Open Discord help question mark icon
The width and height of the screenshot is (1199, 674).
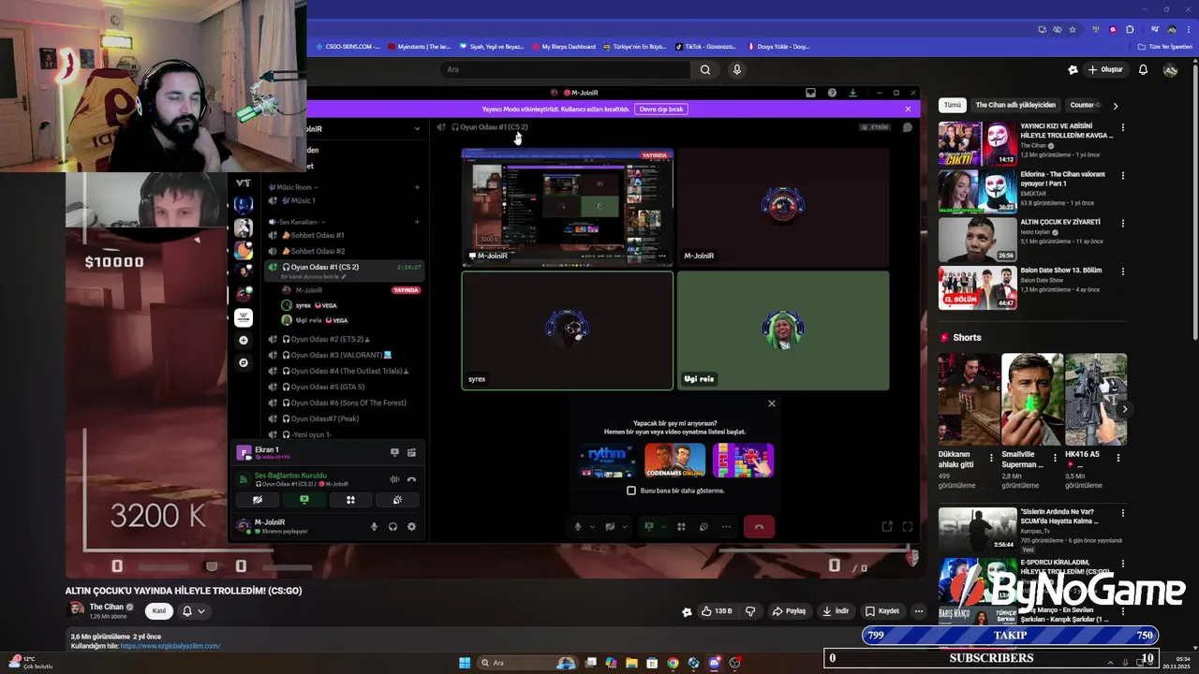[x=832, y=93]
